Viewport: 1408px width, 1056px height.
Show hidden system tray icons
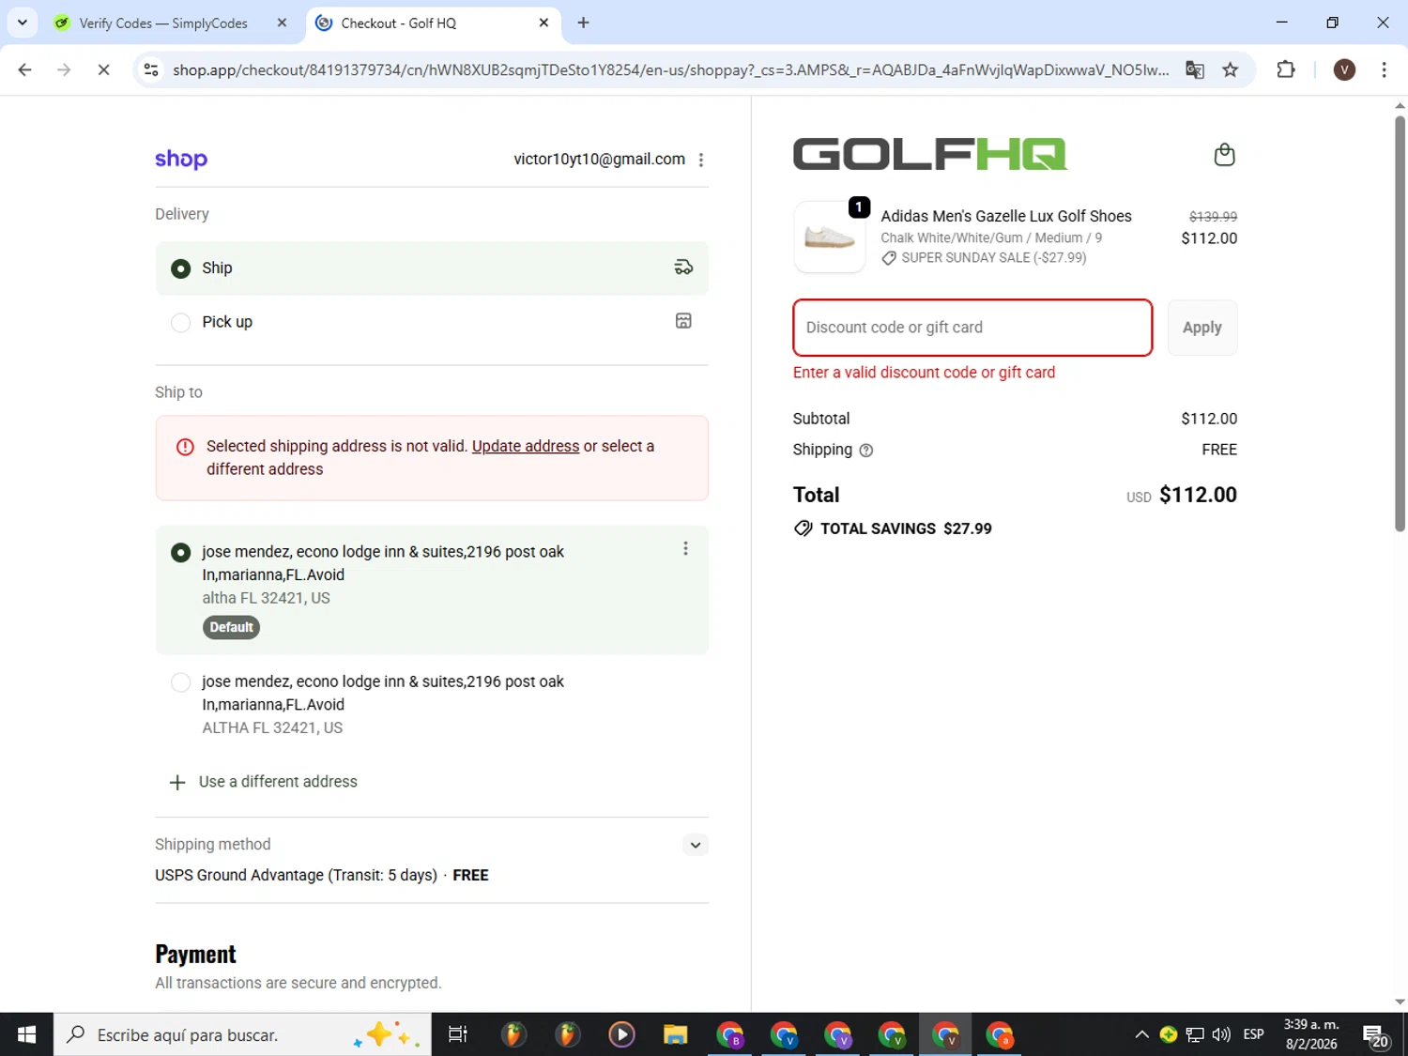(1141, 1034)
